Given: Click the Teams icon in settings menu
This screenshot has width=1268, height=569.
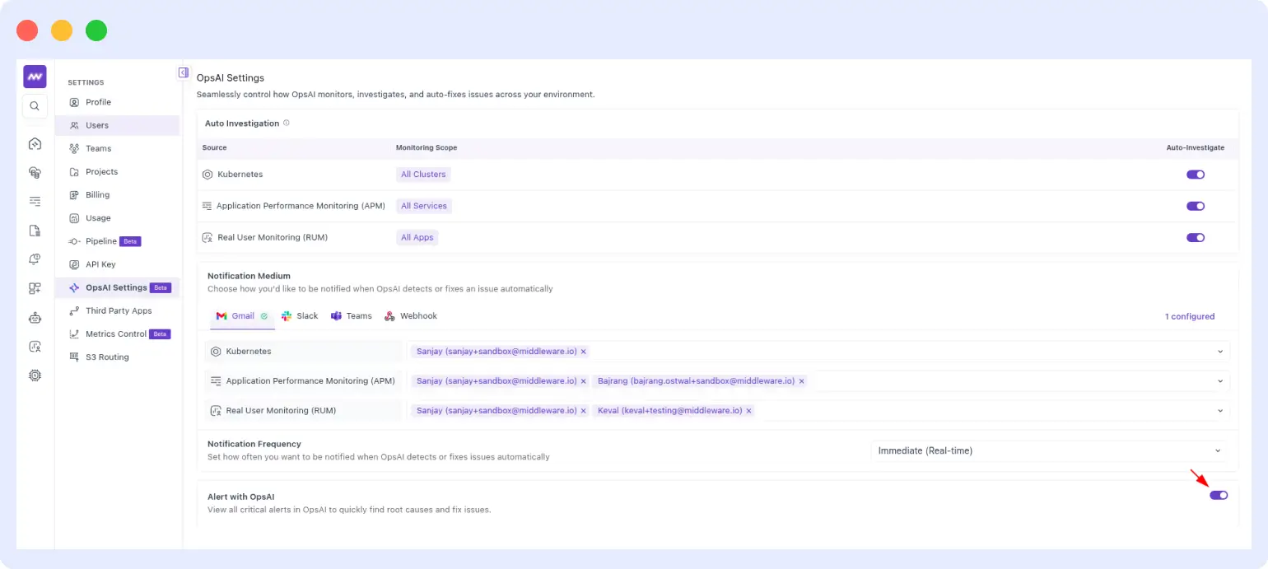Looking at the screenshot, I should pyautogui.click(x=74, y=148).
